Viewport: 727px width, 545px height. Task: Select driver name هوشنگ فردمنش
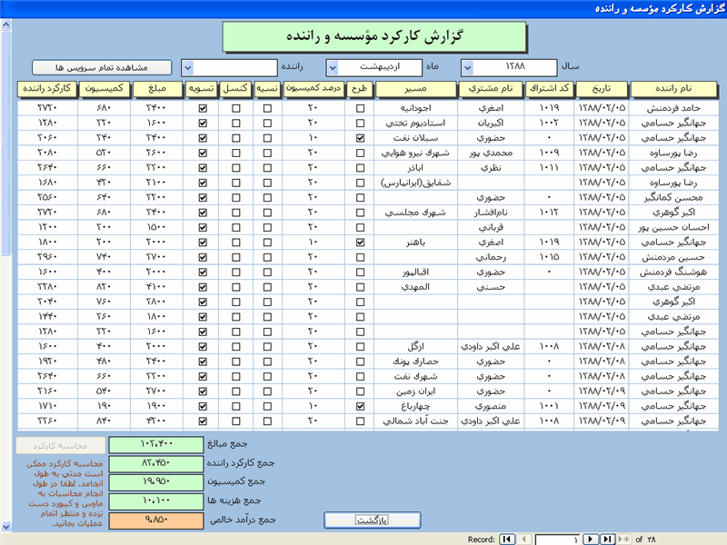pos(673,272)
